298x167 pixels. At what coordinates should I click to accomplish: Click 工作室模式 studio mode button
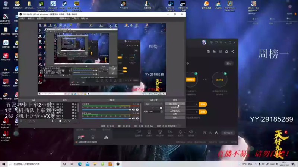175,111
